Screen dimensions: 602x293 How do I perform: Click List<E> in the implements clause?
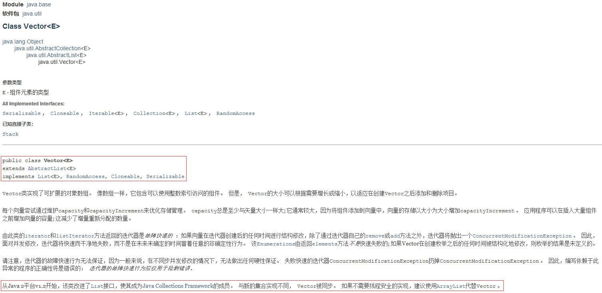49,176
